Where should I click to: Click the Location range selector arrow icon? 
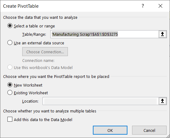tap(163, 101)
